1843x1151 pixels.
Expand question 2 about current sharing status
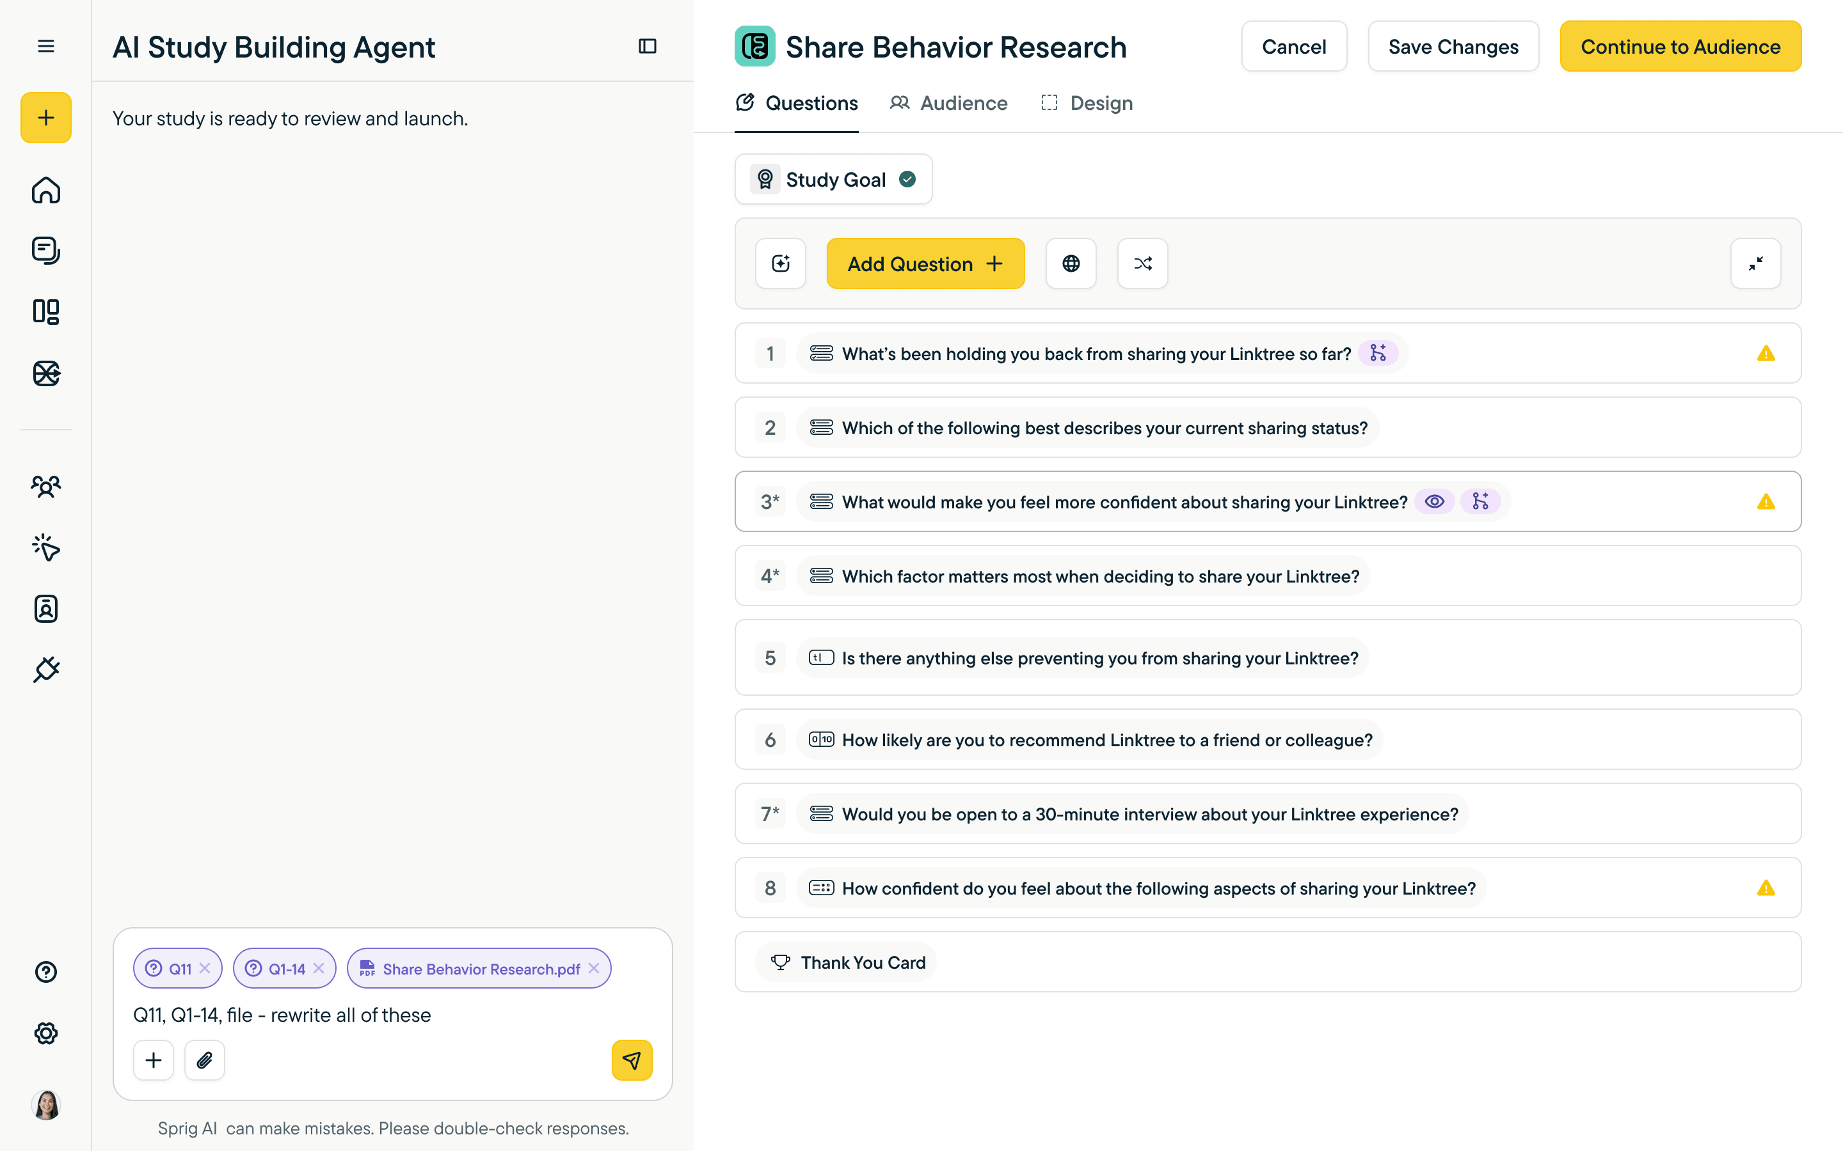tap(1267, 427)
